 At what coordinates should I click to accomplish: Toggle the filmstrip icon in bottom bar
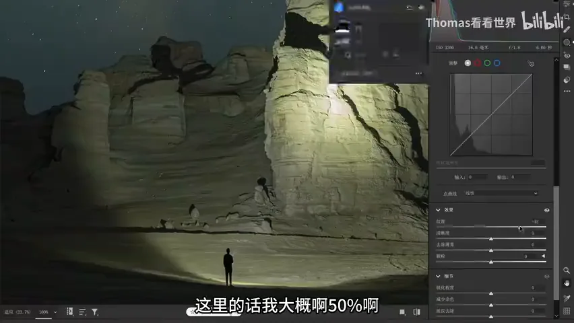point(69,312)
